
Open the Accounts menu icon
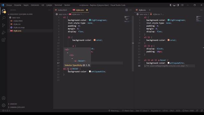point(4,98)
